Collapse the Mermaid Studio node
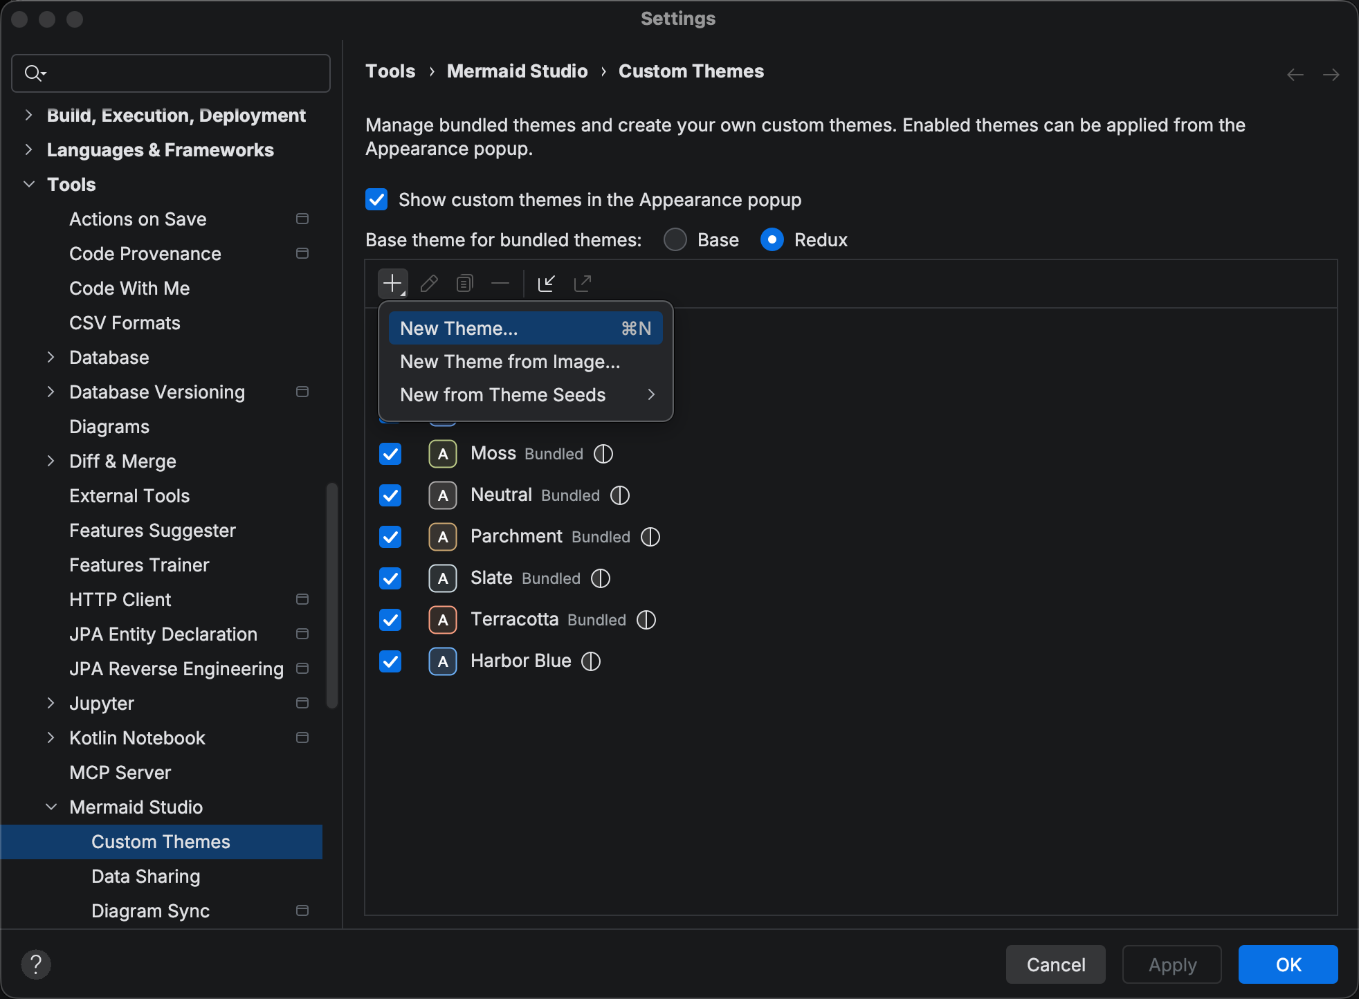 tap(51, 807)
